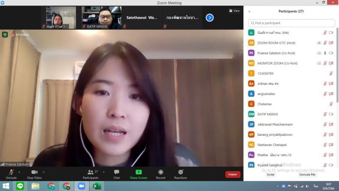Click MONITOR ZOOM (Co-host) participant row
Image resolution: width=339 pixels, height=191 pixels.
[291, 63]
